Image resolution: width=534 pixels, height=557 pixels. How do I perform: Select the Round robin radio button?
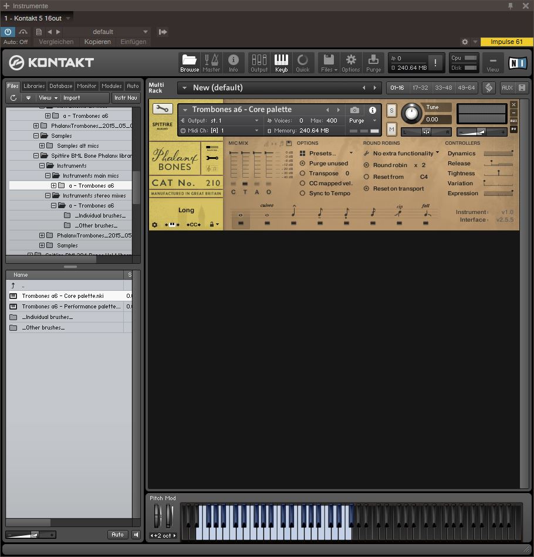pos(366,165)
